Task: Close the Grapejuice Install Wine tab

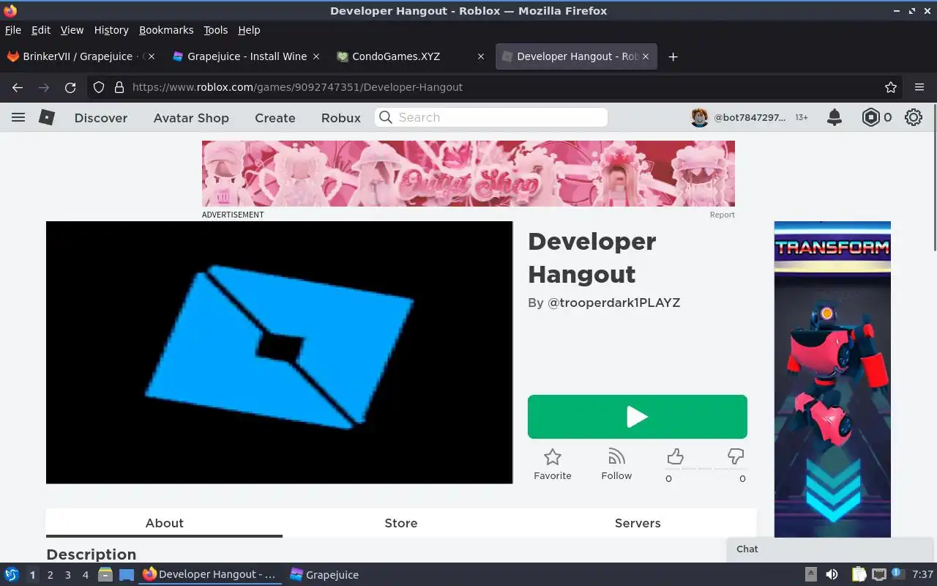Action: point(316,56)
